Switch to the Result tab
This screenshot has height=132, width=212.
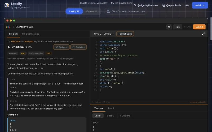click(111, 108)
